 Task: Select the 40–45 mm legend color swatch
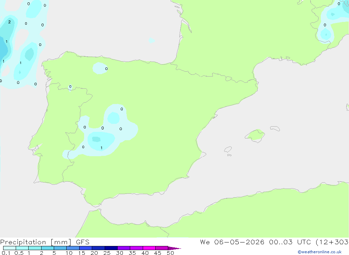(149, 248)
